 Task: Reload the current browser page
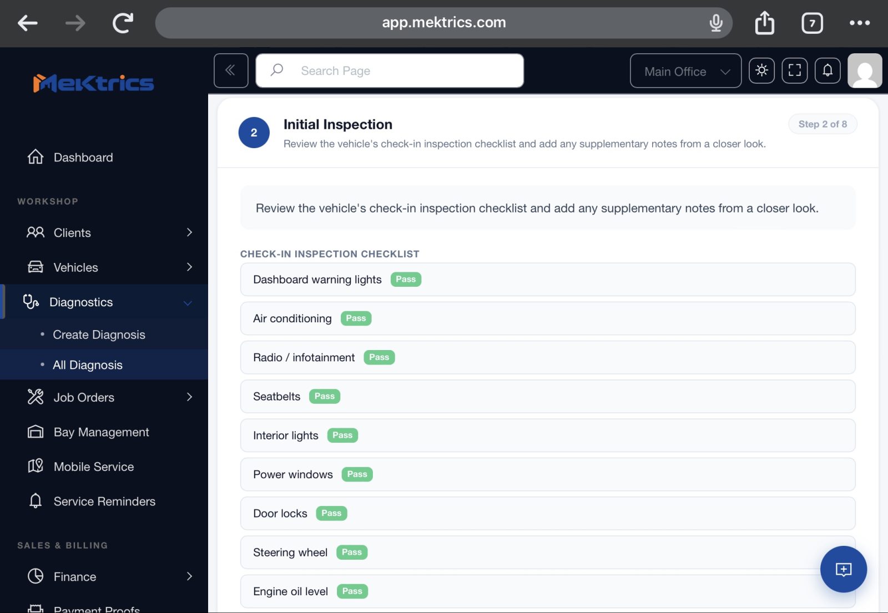click(123, 23)
